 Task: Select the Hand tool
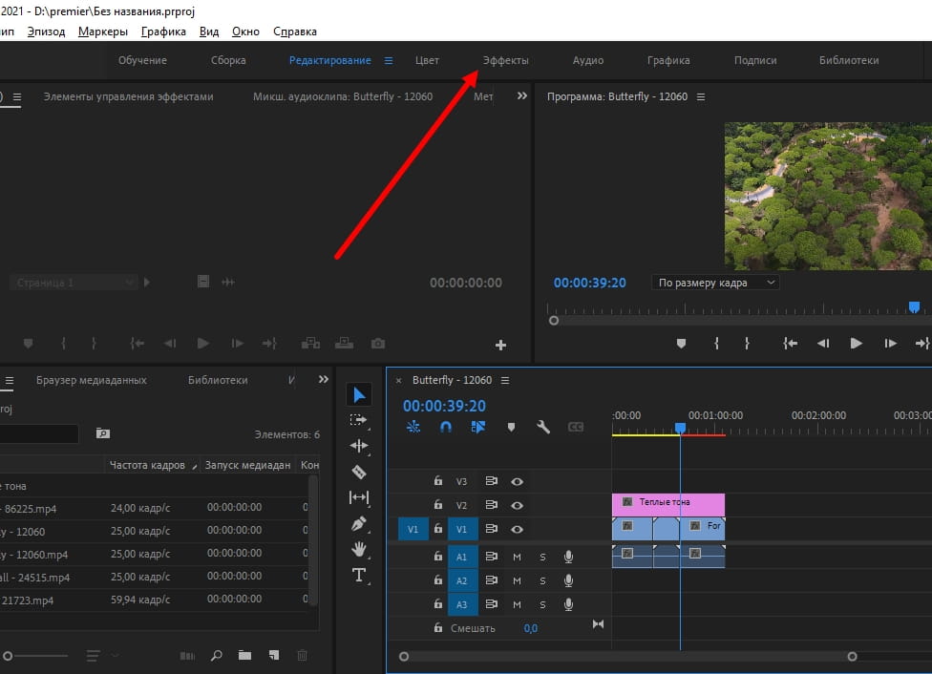[359, 549]
